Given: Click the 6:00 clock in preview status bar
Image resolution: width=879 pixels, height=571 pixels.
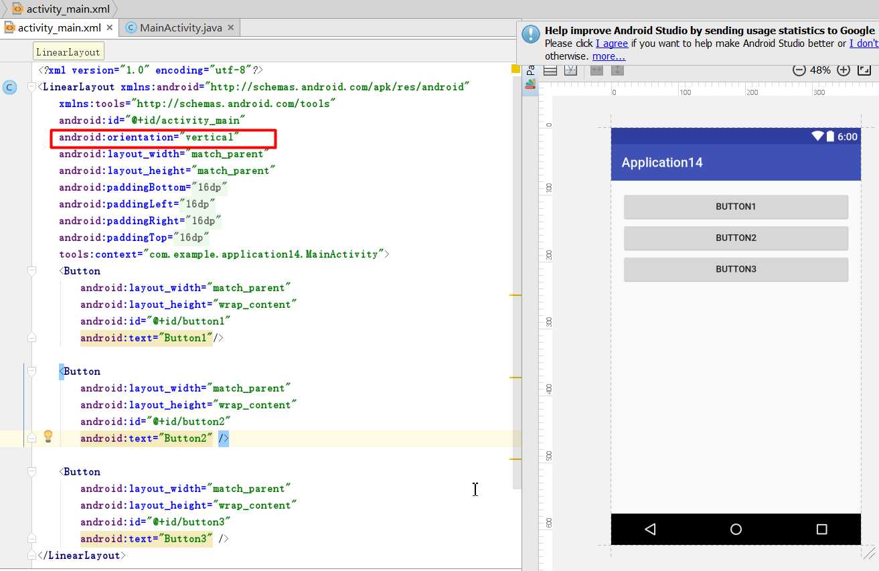Looking at the screenshot, I should click(848, 137).
